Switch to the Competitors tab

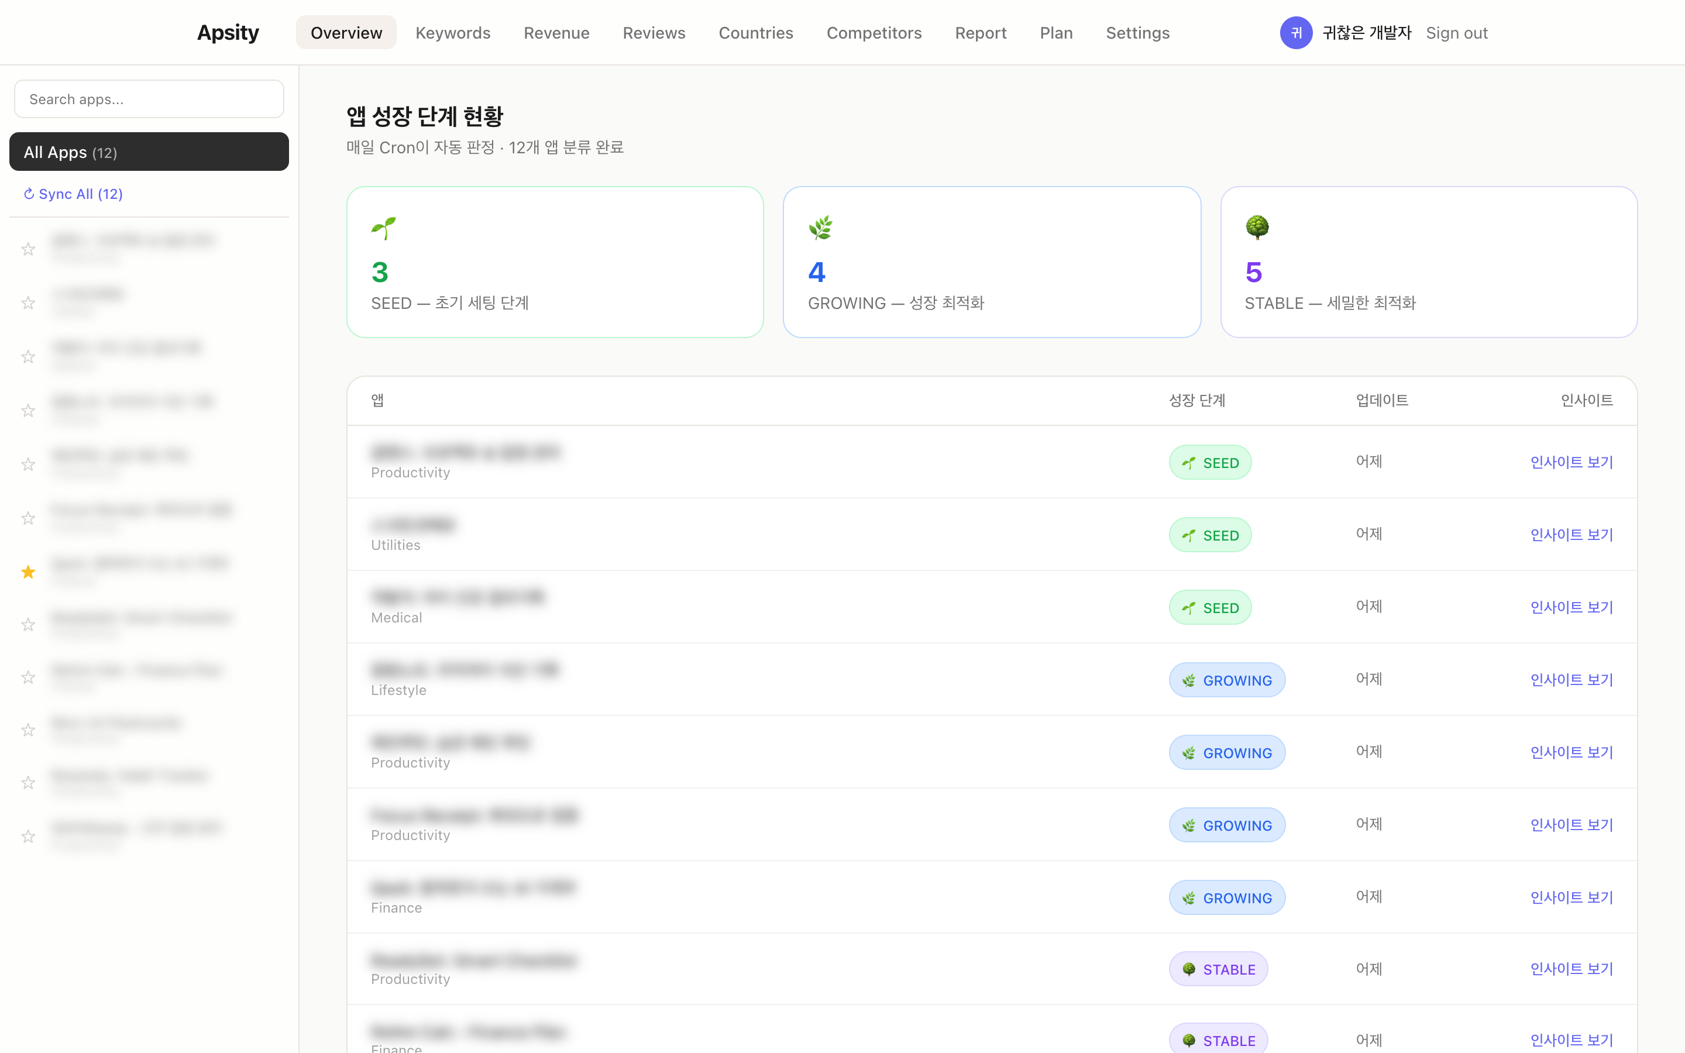[x=873, y=33]
